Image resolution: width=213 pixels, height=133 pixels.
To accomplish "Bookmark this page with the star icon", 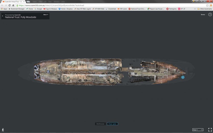I will (x=207, y=5).
